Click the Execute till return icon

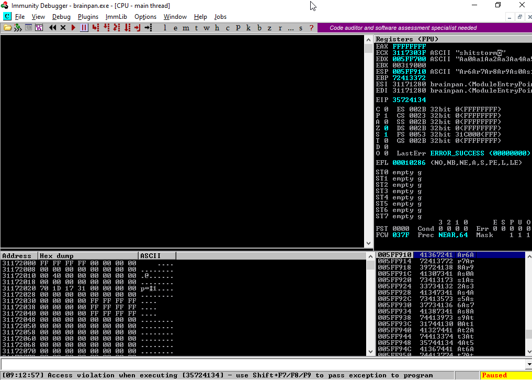pos(138,28)
